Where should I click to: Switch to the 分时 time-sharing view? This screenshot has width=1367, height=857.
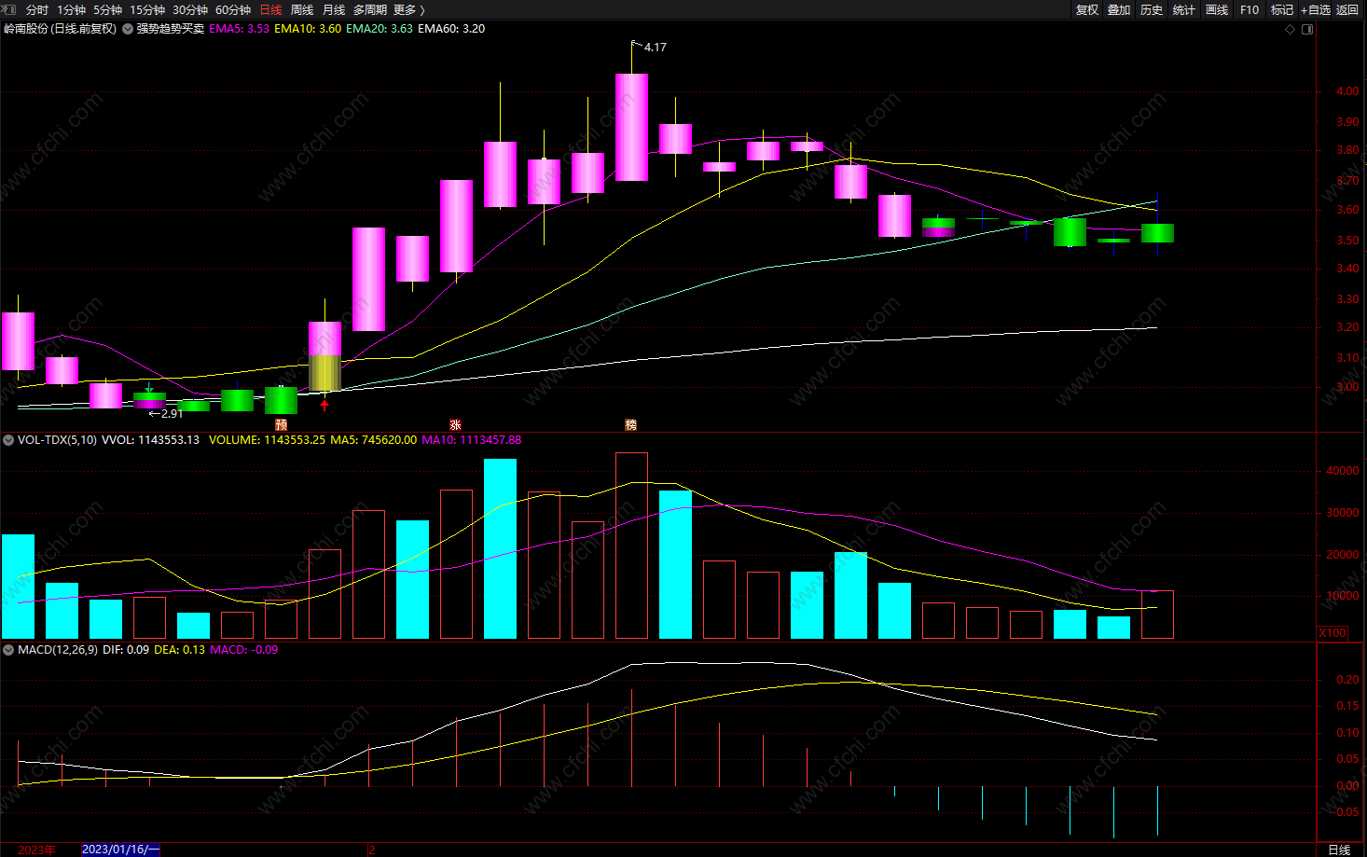click(x=37, y=9)
